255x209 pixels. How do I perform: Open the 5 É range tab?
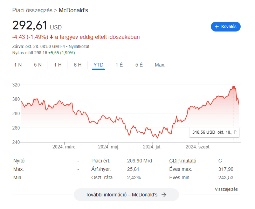click(x=139, y=65)
